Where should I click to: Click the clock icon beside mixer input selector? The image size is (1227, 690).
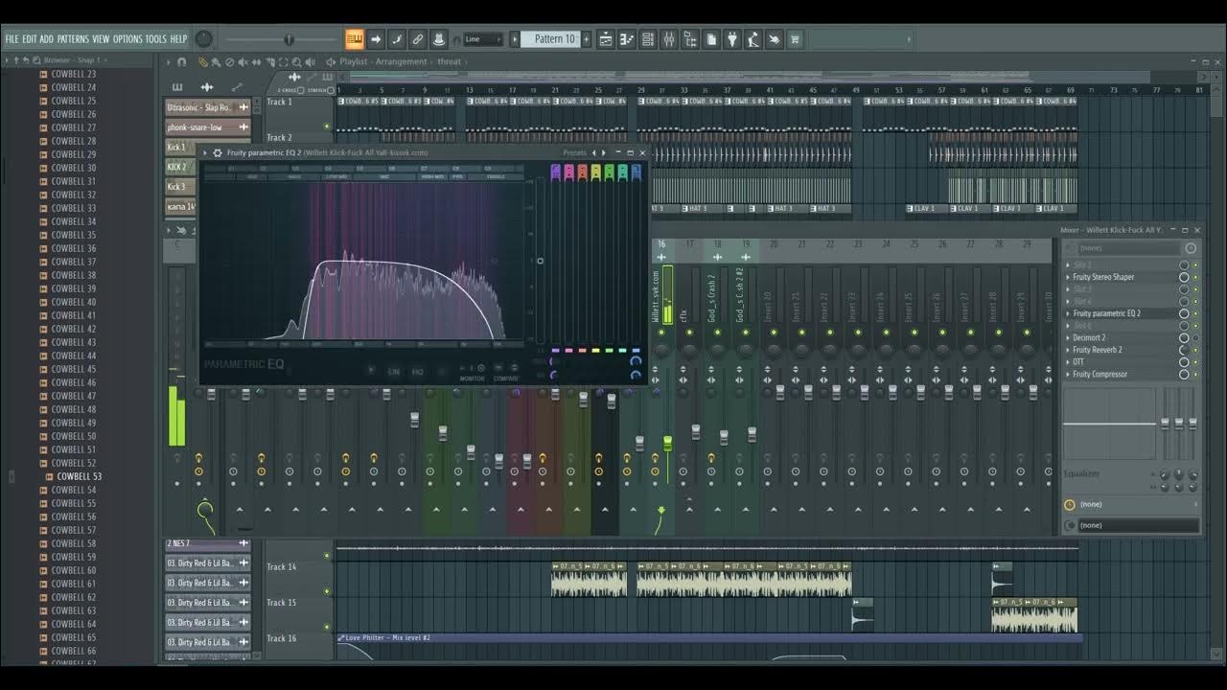(x=1191, y=248)
